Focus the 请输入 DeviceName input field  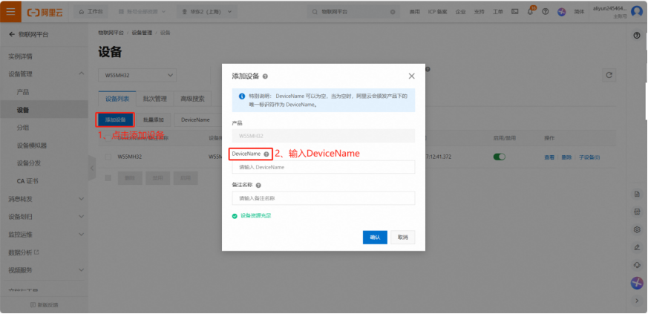coord(324,167)
